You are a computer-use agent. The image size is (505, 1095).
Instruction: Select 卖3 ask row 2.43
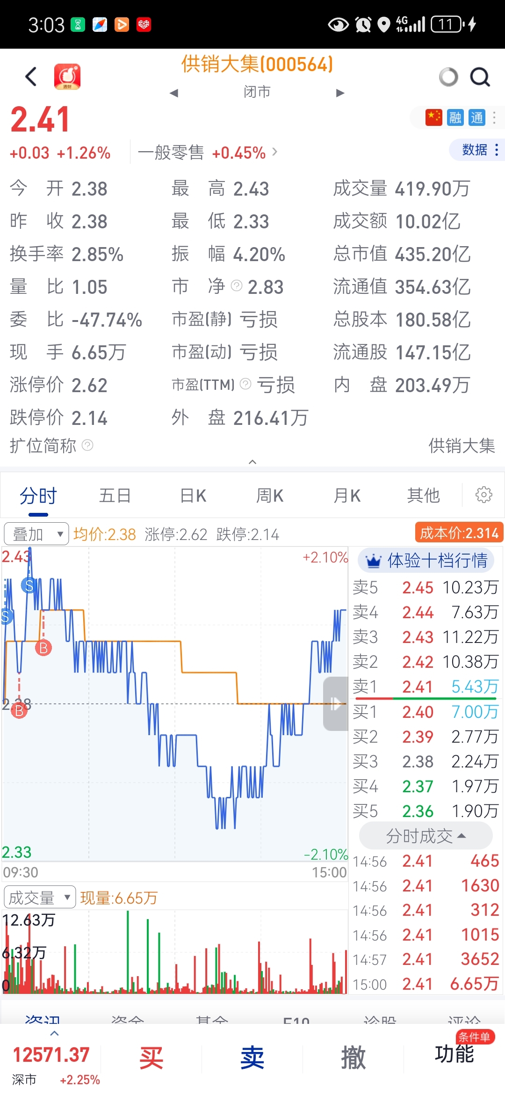[426, 637]
